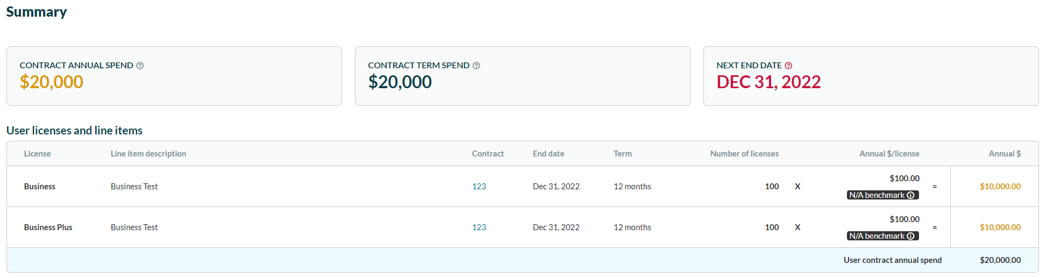This screenshot has height=278, width=1047.
Task: Click the help icon beside Contract Annual Spend
Action: tap(140, 66)
